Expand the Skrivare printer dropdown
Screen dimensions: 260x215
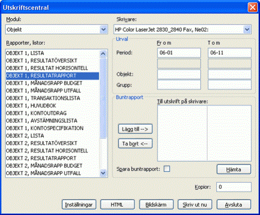247,29
